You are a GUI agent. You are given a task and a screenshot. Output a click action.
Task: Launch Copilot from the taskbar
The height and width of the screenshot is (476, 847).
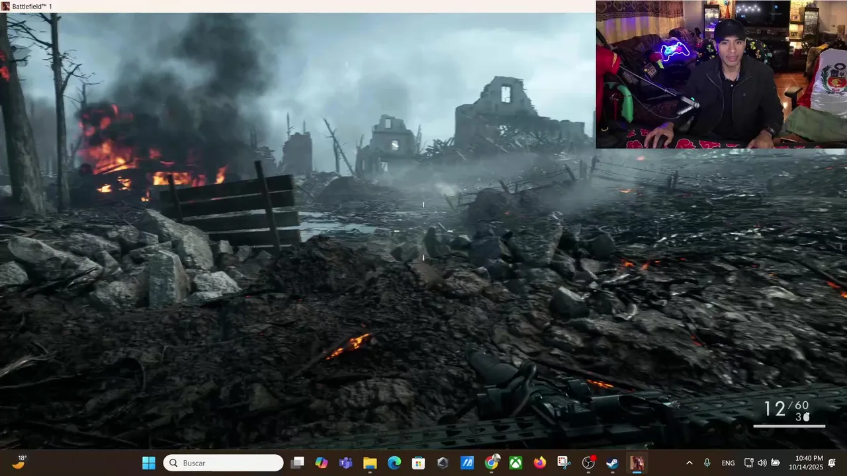[x=322, y=463]
